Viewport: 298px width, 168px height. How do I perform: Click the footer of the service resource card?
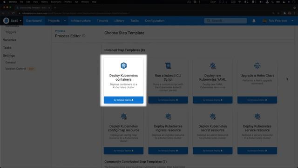257,151
